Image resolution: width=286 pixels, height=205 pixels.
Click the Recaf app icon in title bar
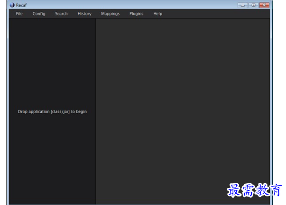[x=12, y=5]
